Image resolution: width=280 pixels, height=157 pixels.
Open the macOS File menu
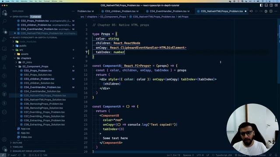point(13,1)
